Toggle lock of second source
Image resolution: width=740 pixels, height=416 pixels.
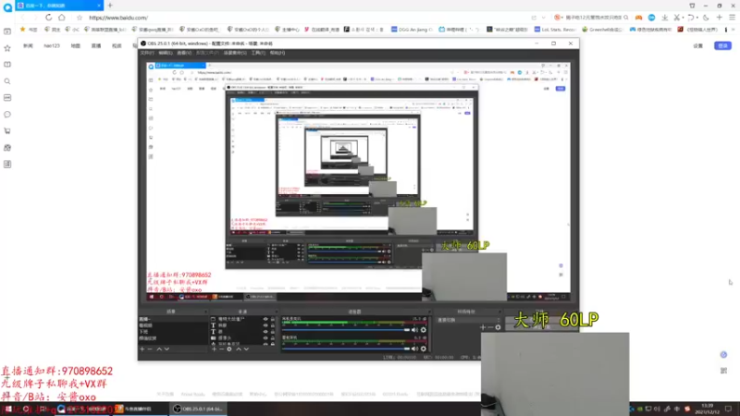272,325
